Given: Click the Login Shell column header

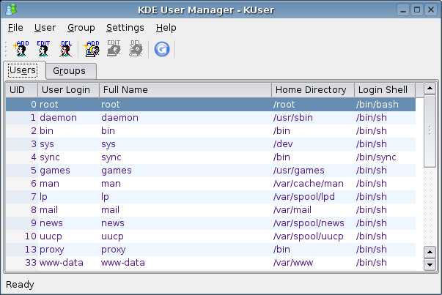Looking at the screenshot, I should 381,90.
